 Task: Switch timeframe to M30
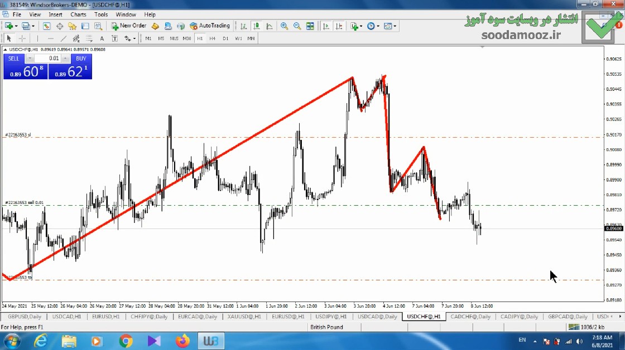187,38
